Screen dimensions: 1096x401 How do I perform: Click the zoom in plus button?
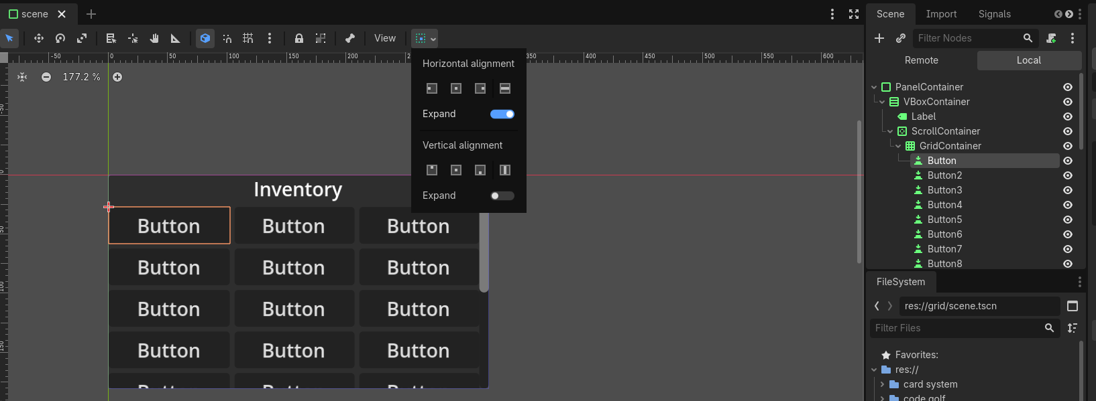click(117, 77)
